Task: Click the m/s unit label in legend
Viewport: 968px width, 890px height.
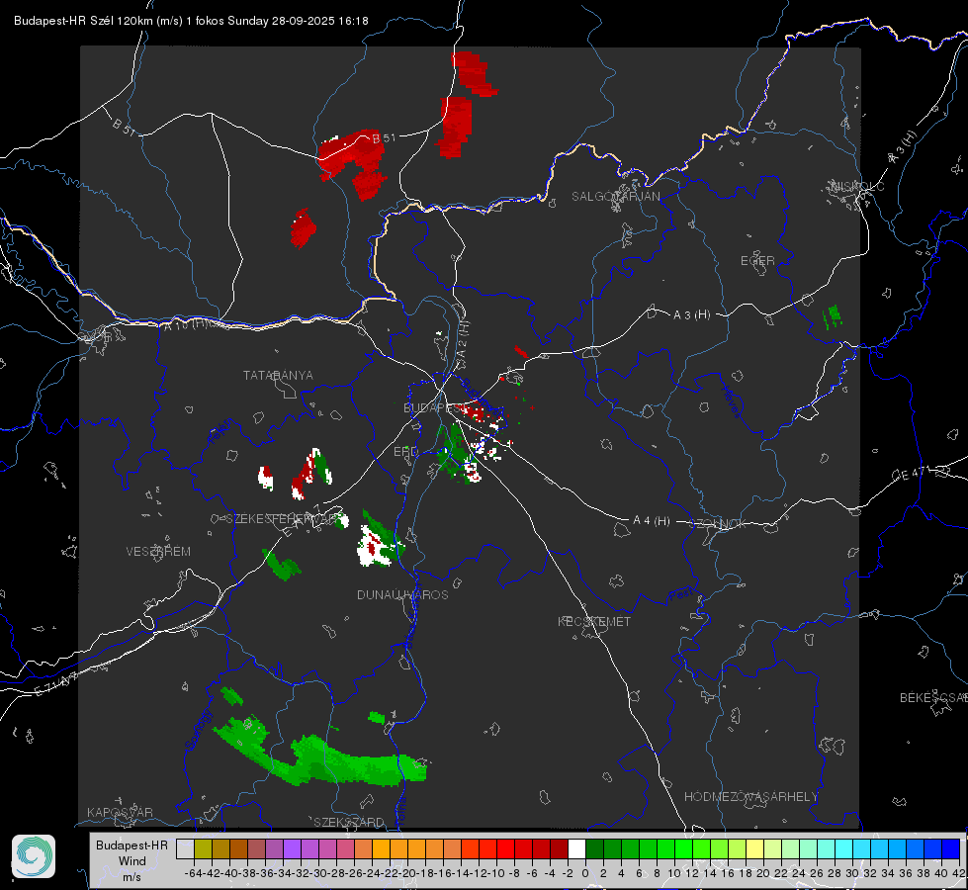Action: (132, 877)
